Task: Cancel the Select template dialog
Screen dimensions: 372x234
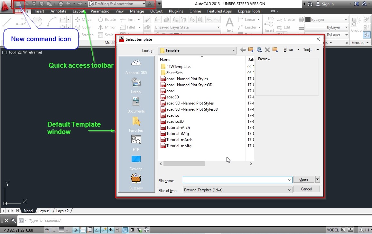Action: click(x=306, y=189)
